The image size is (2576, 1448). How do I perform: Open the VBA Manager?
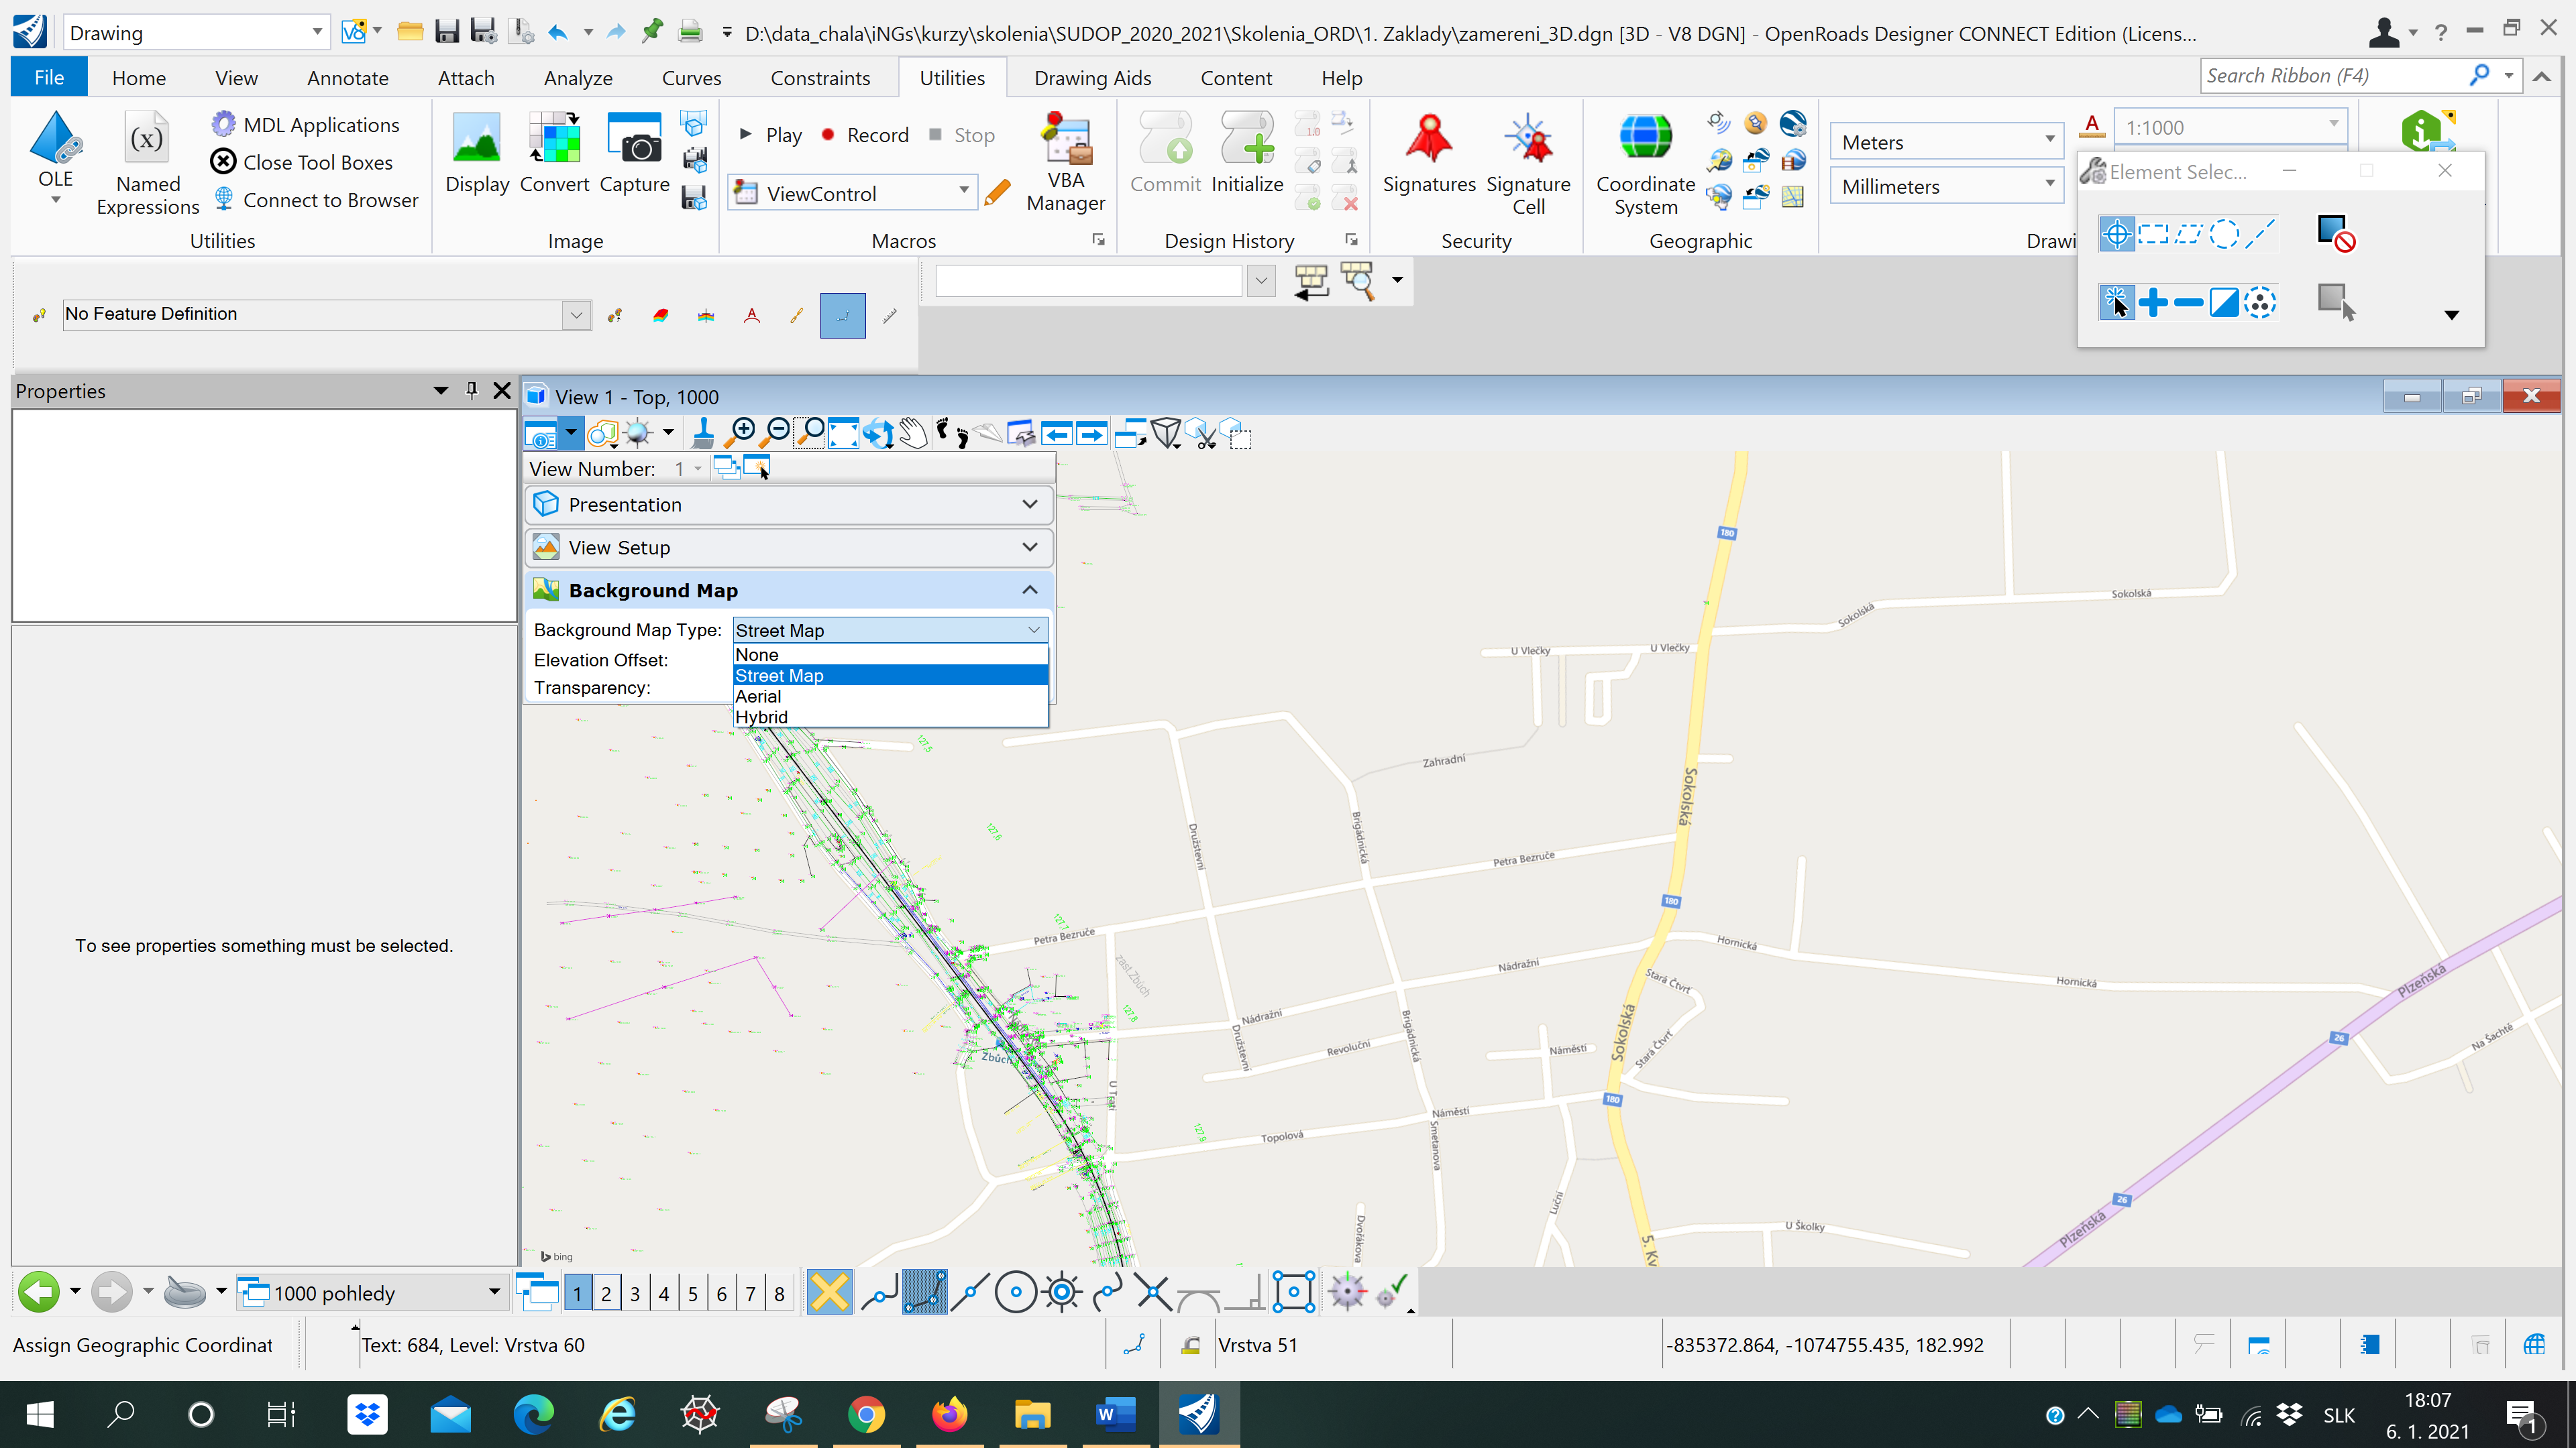pyautogui.click(x=1066, y=162)
